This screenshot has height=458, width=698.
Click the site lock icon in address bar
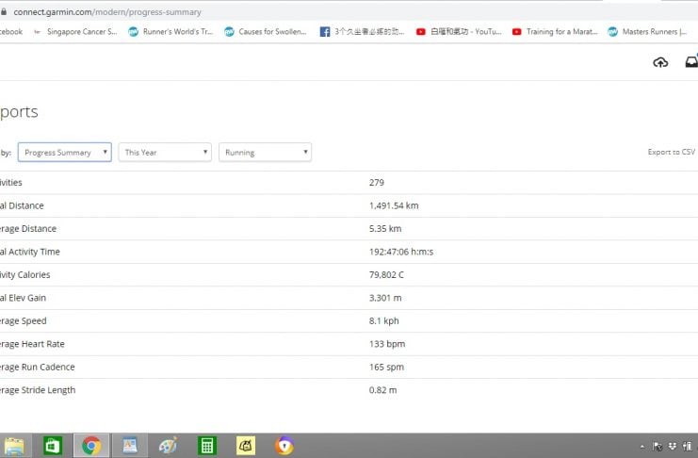pos(4,12)
